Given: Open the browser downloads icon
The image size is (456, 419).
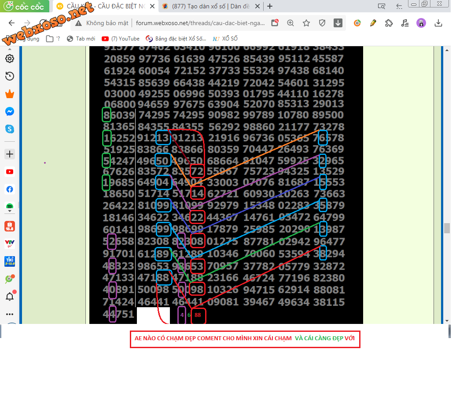Looking at the screenshot, I should point(438,23).
